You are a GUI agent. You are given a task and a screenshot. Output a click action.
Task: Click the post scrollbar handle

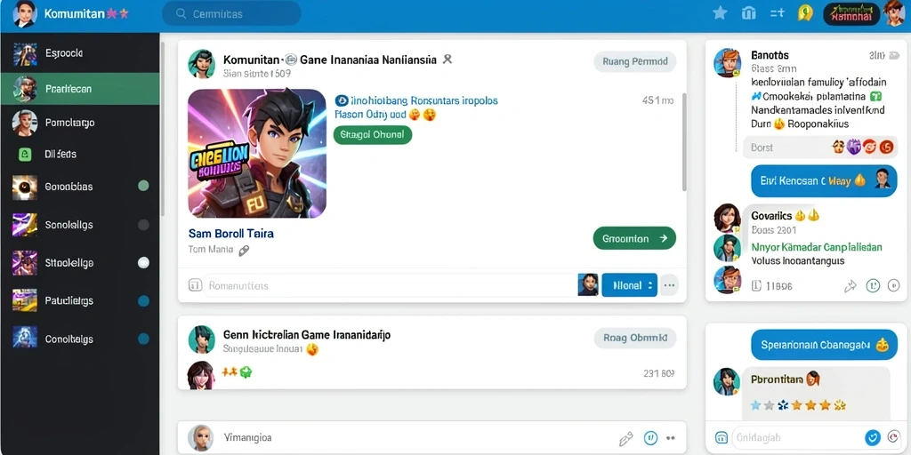point(684,142)
